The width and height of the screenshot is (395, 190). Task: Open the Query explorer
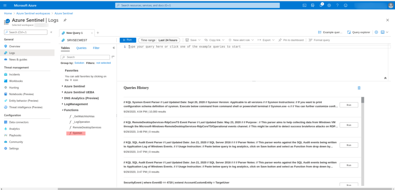tap(359, 32)
